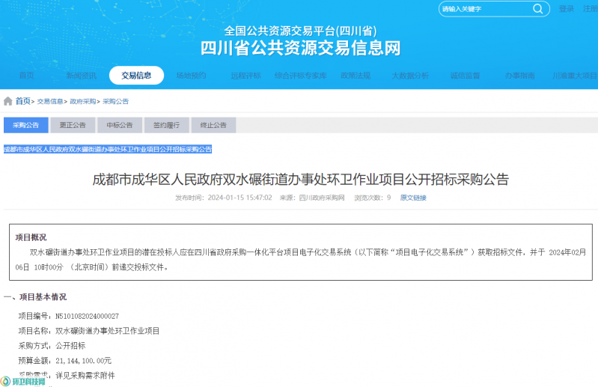Open the 远程评标 navigation item
The width and height of the screenshot is (598, 387).
coord(246,76)
